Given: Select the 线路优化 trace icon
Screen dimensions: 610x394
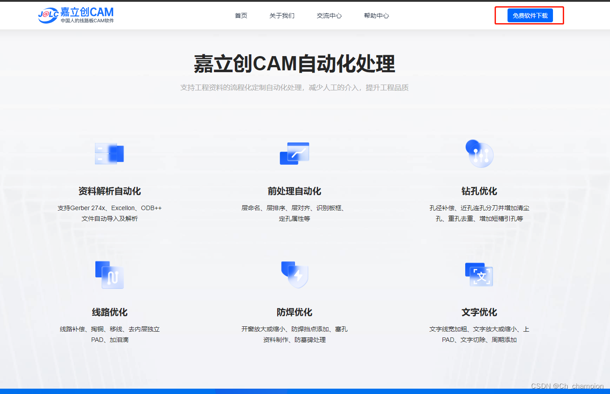Looking at the screenshot, I should click(109, 275).
